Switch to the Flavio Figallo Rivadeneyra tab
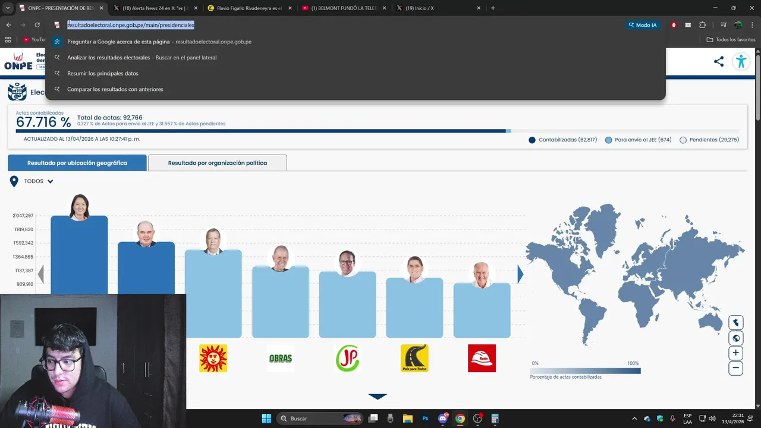Viewport: 761px width, 428px height. (249, 8)
